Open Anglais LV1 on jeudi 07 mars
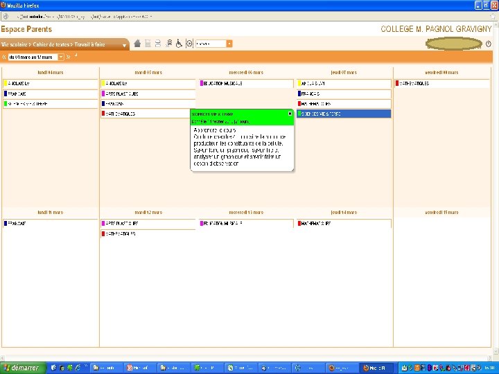The height and width of the screenshot is (374, 499). (x=344, y=83)
